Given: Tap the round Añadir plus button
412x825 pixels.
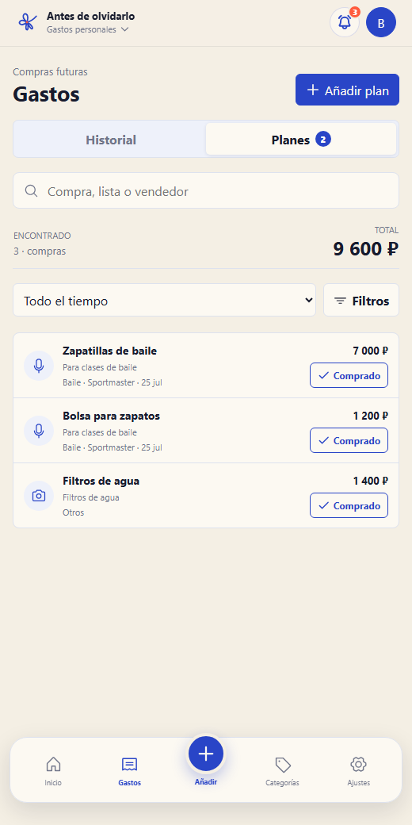Looking at the screenshot, I should 206,754.
